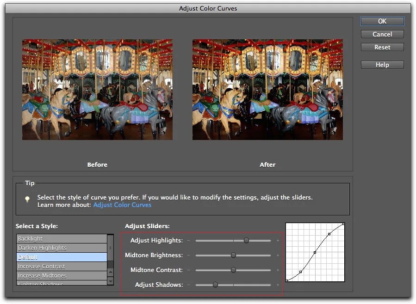Click the lightbulb tip icon

27,199
